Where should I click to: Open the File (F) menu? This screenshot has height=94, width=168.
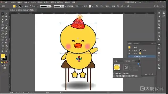click(x=13, y=2)
